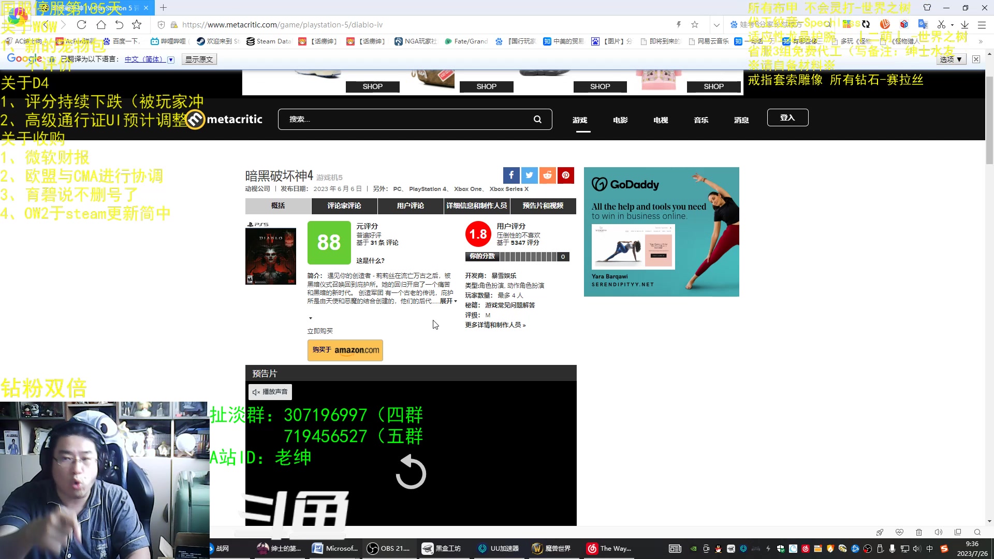The image size is (994, 559).
Task: Open Microsoft Word from the taskbar
Action: pyautogui.click(x=335, y=549)
